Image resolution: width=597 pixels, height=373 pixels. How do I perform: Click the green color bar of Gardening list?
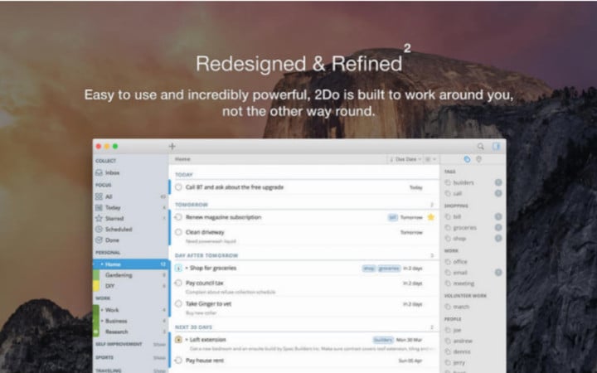click(96, 275)
